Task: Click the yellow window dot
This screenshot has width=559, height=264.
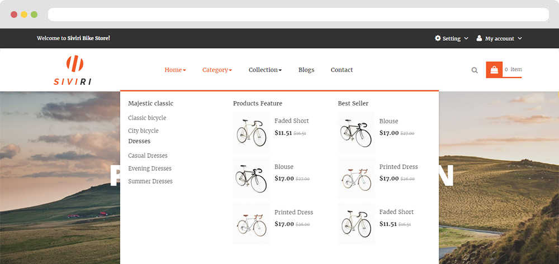Action: pos(24,15)
